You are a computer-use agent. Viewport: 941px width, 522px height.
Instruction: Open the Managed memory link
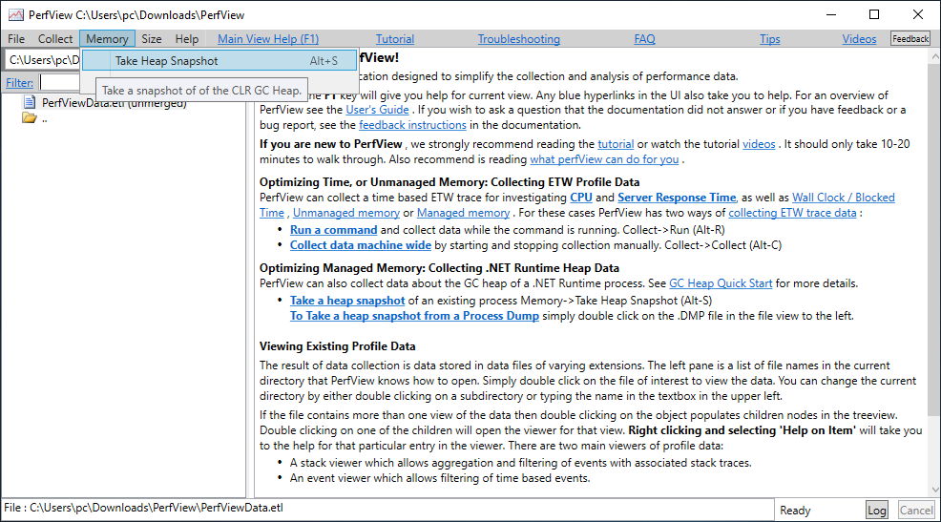tap(463, 213)
